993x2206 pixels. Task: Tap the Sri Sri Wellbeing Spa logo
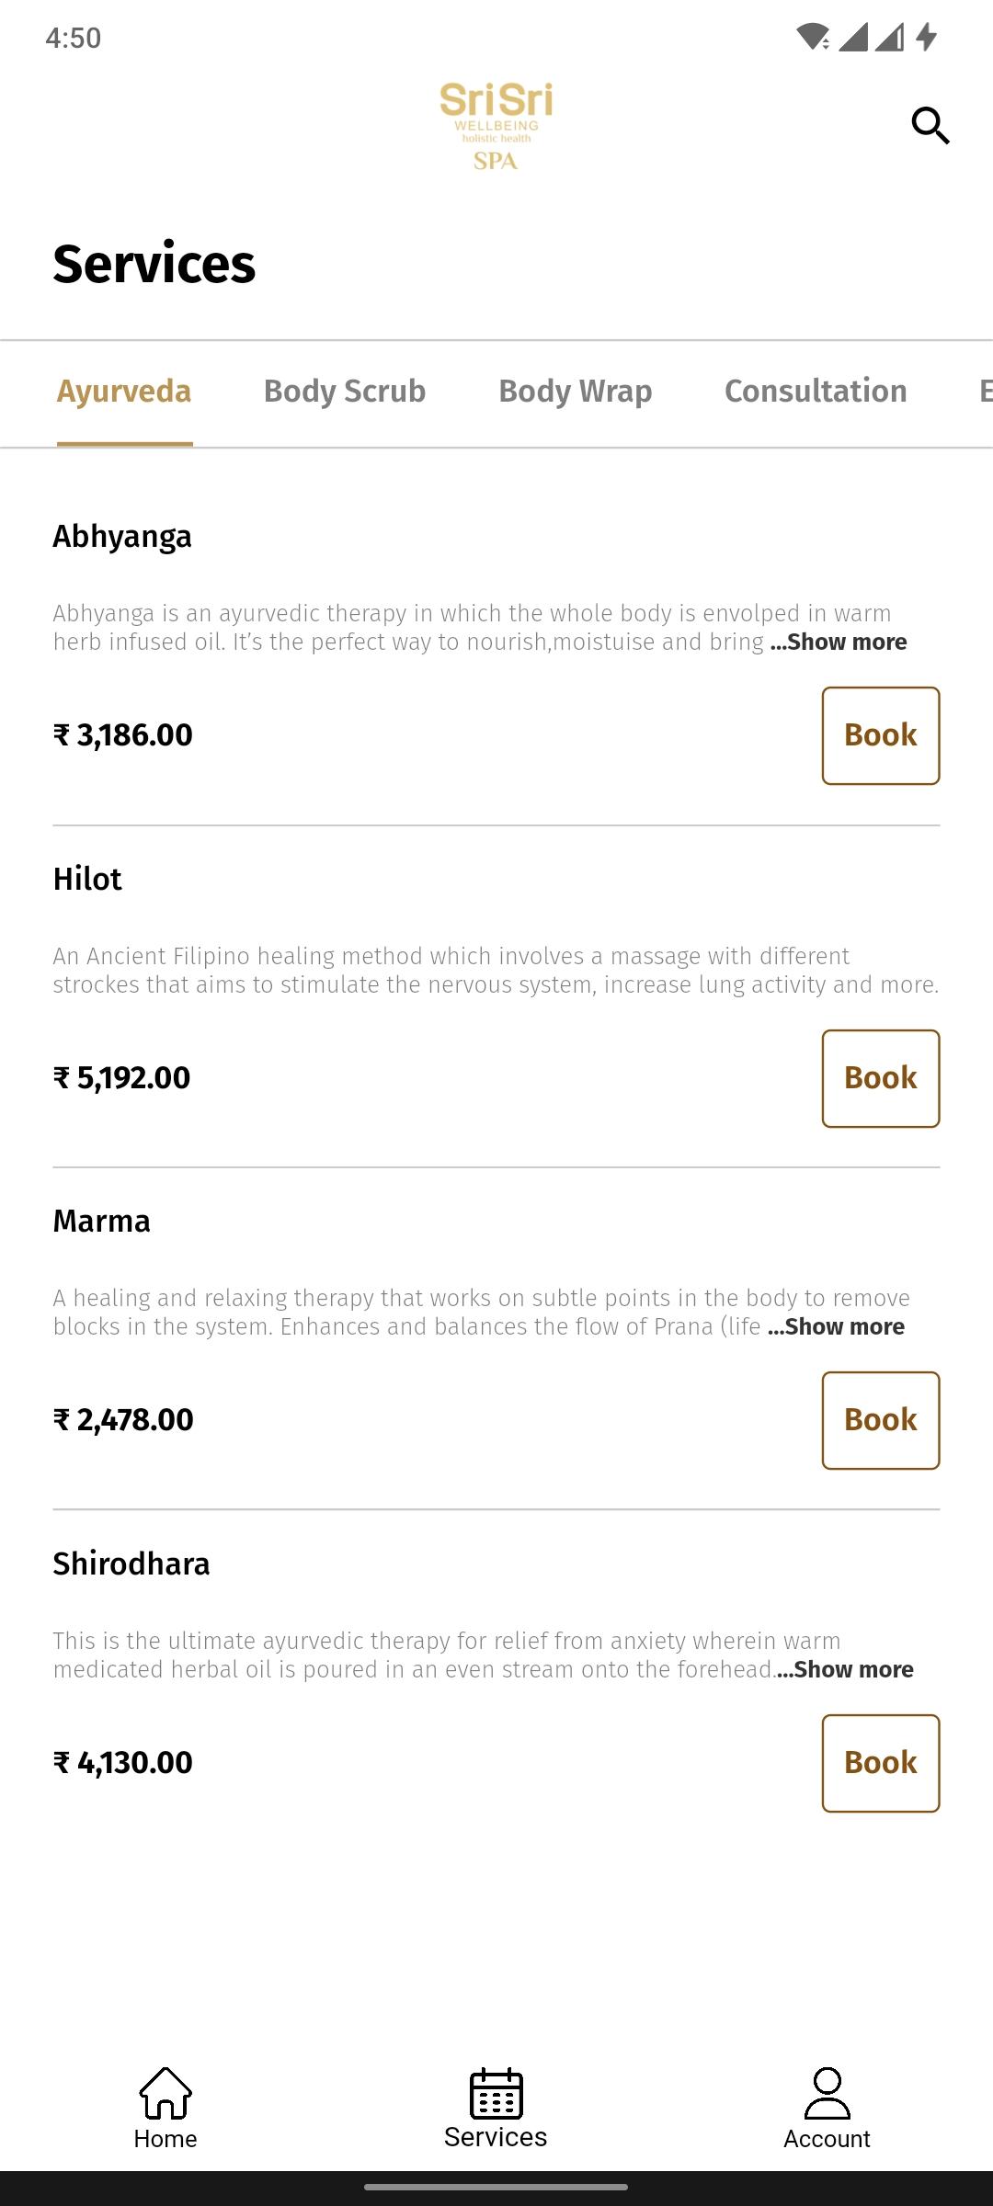click(496, 126)
